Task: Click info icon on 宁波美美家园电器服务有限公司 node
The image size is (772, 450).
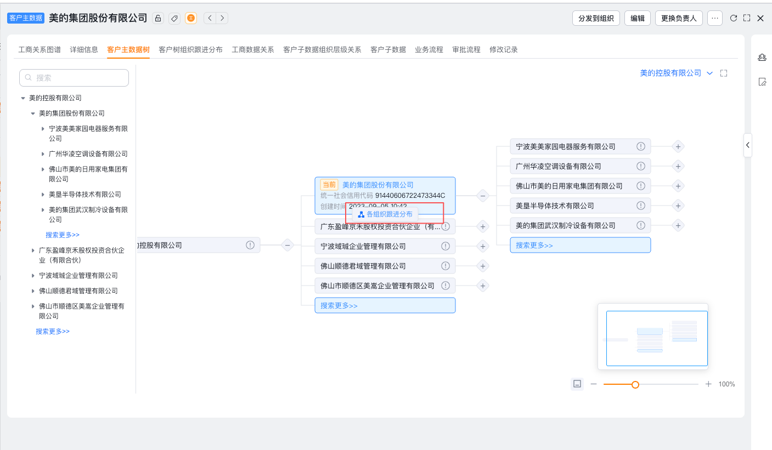Action: tap(640, 146)
